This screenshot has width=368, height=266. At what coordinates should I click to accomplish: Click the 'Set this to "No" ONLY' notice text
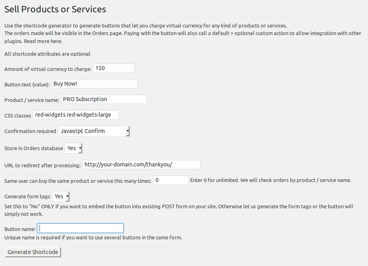pyautogui.click(x=179, y=210)
